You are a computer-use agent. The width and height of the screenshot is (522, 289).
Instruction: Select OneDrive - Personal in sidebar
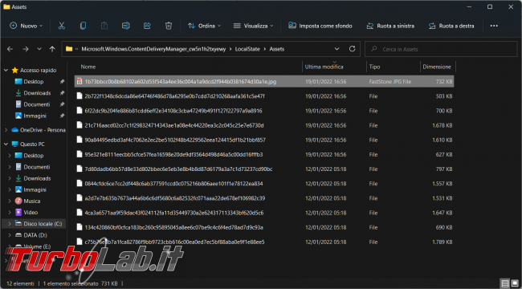(x=39, y=130)
